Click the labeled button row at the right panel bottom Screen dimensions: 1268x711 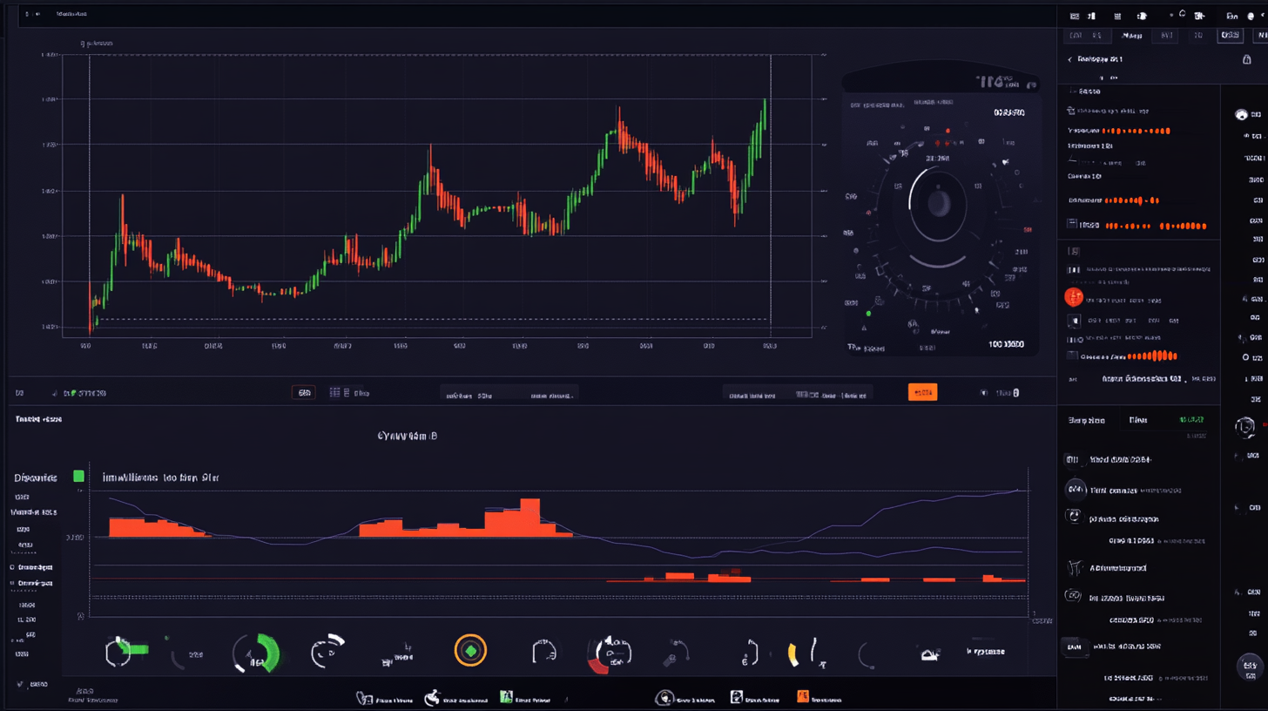[1073, 645]
